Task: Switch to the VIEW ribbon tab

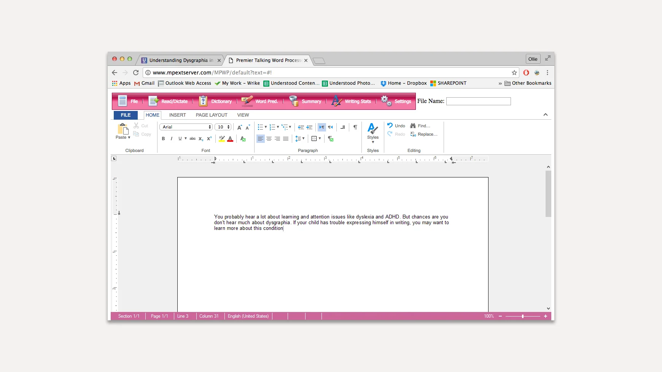Action: tap(243, 115)
